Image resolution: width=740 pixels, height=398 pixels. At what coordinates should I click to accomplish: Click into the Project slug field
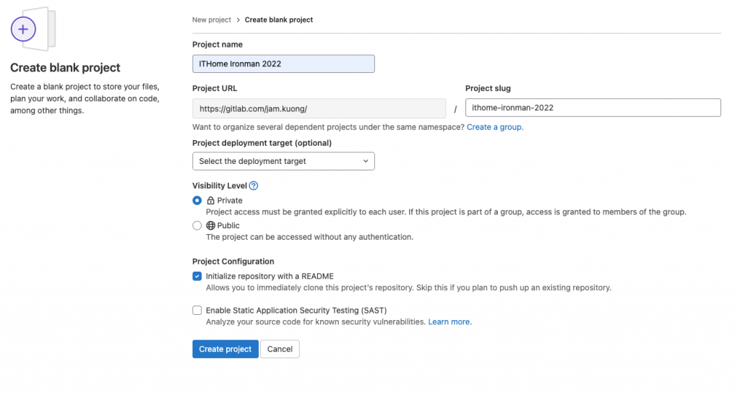[x=593, y=108]
